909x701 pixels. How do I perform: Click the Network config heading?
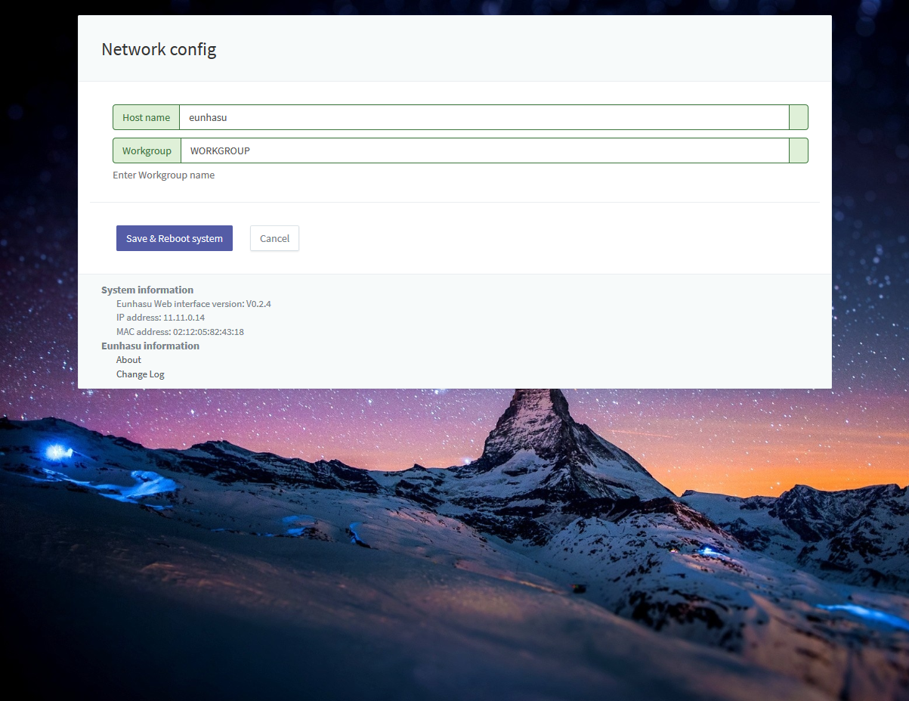[x=159, y=49]
